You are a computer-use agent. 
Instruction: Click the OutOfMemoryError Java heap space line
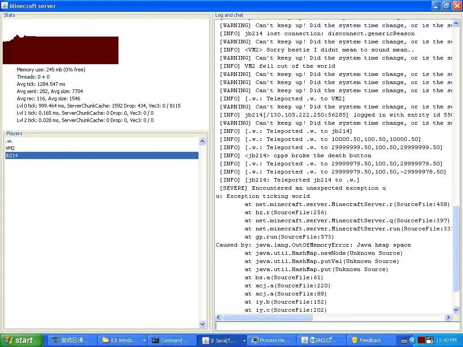(x=313, y=245)
